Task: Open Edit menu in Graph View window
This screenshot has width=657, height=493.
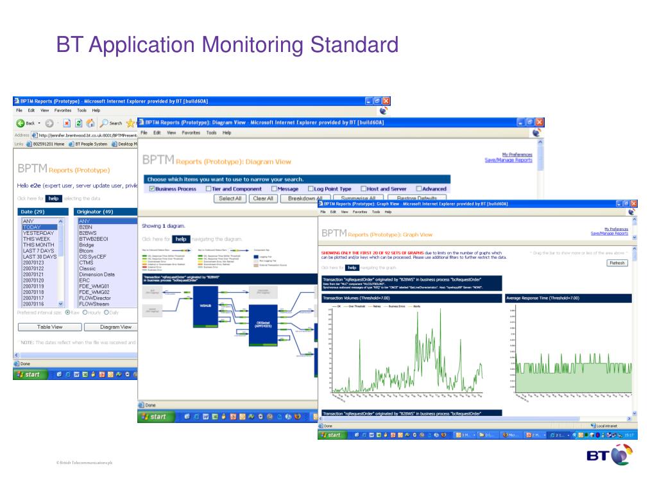Action: pos(333,212)
